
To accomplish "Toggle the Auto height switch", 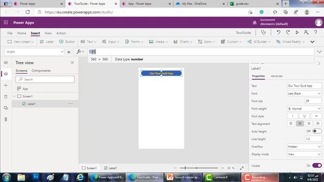I will pos(317,131).
